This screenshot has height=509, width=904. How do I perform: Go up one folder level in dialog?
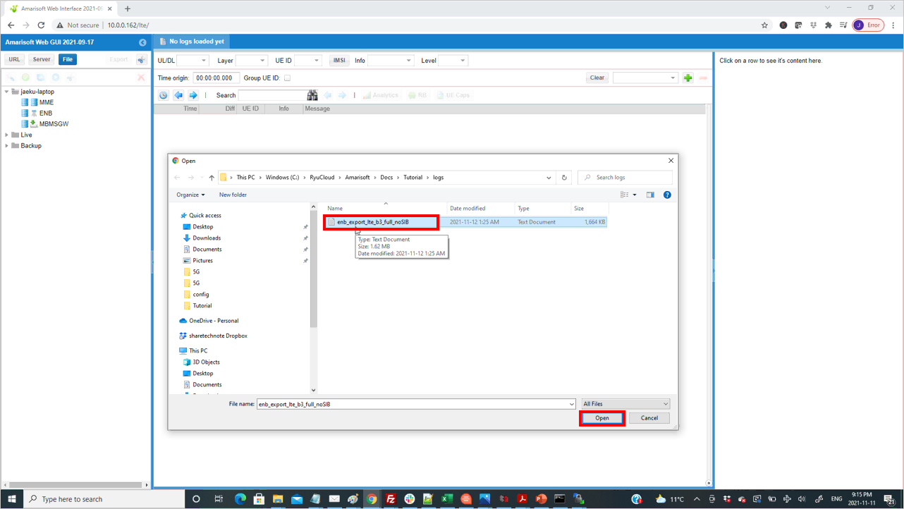point(211,178)
